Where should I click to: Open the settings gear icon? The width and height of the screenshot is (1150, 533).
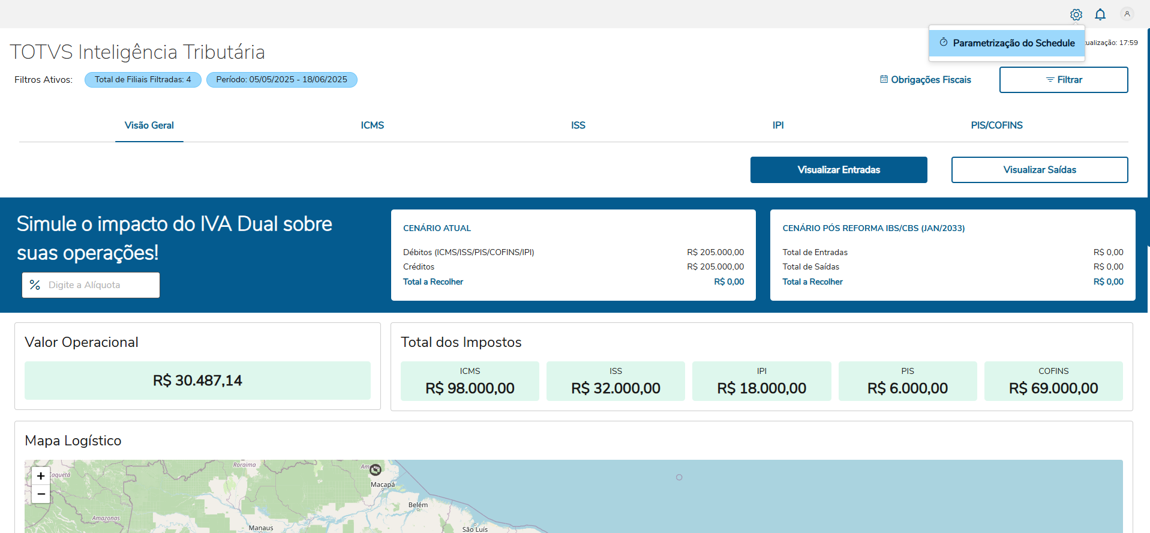[x=1076, y=14]
